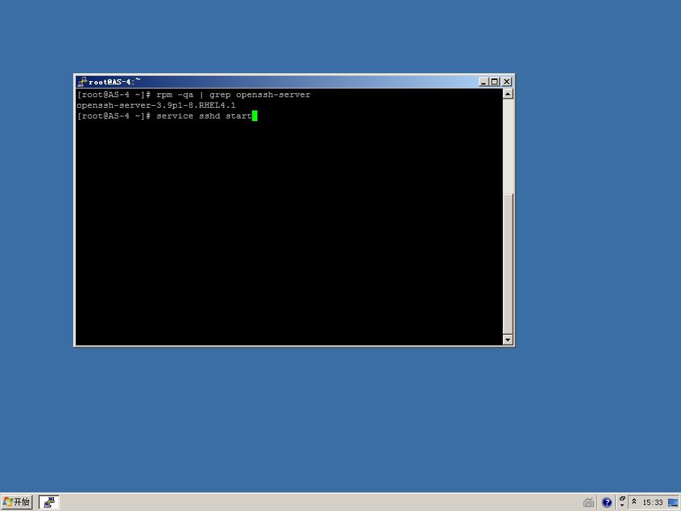Open the language bar options down arrow
Screen dimensions: 681x511
pos(622,506)
